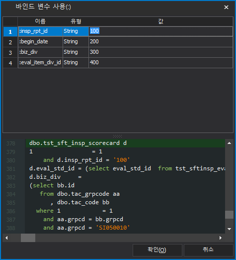Select row header 4
This screenshot has height=260, width=236.
tap(10, 63)
